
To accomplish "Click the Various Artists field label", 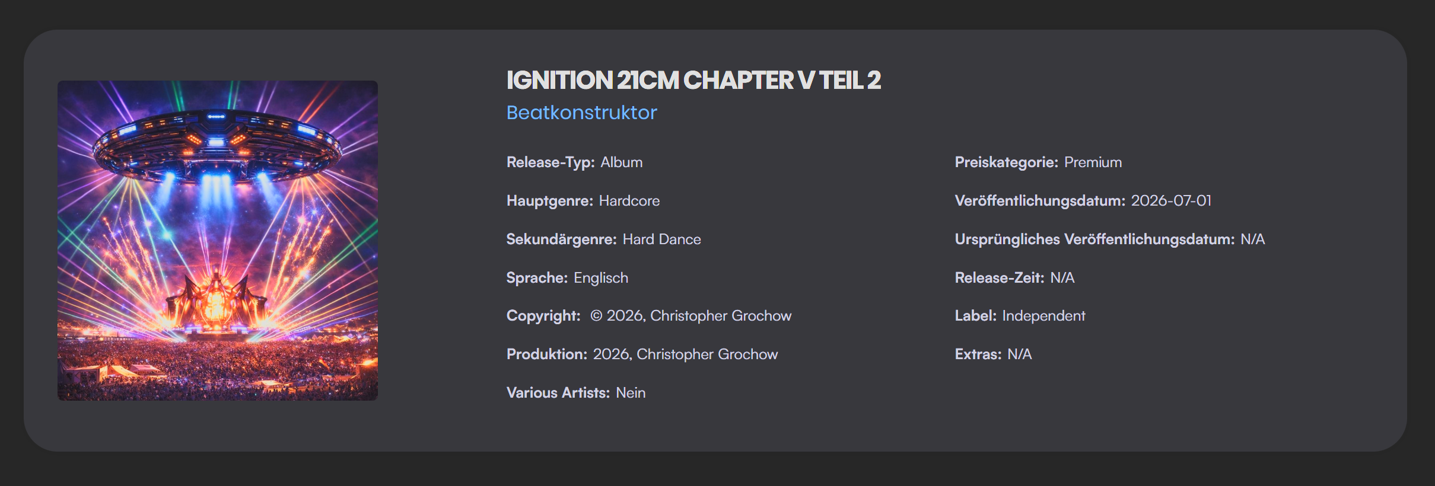I will pyautogui.click(x=558, y=393).
